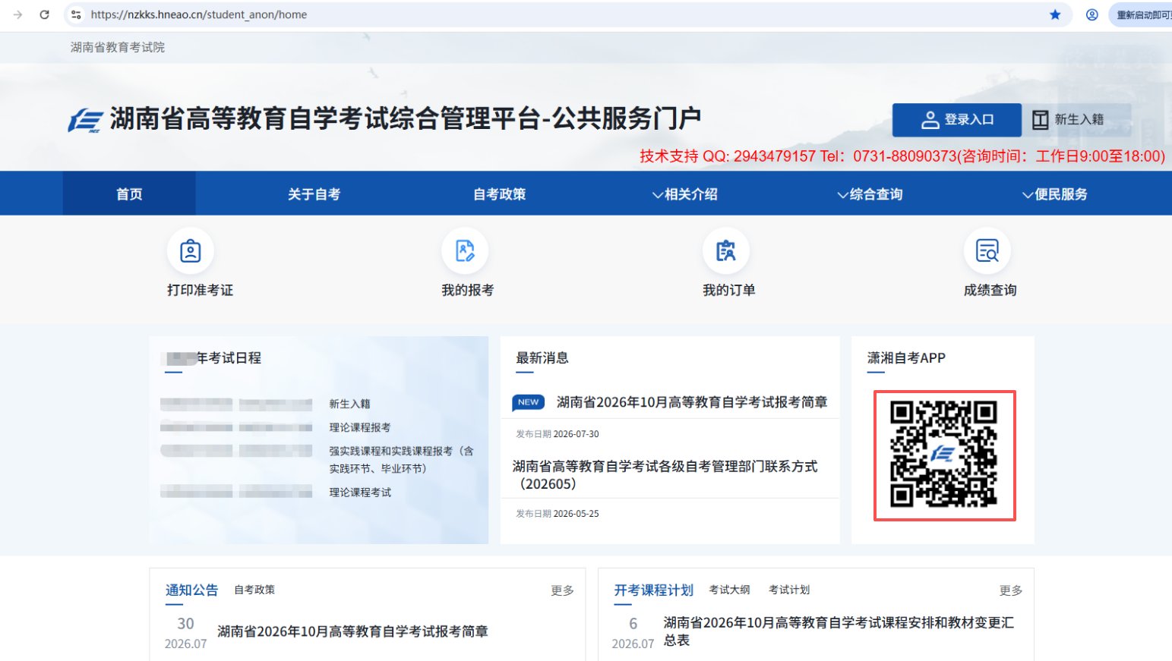Open the 自考政策 navigation item
Image resolution: width=1172 pixels, height=661 pixels.
tap(499, 194)
